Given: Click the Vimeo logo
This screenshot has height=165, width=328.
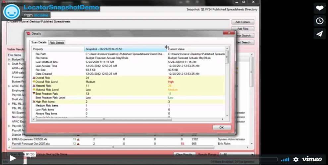Looking at the screenshot, I should click(312, 159).
